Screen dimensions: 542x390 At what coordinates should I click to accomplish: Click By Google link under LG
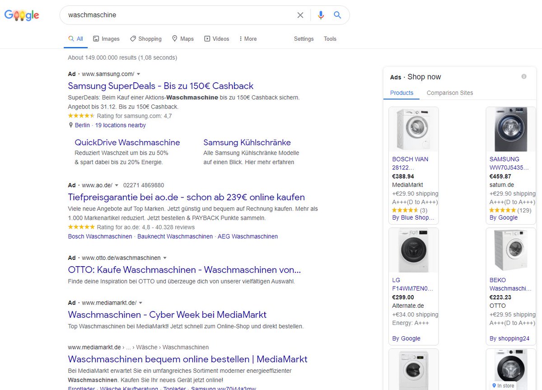pyautogui.click(x=406, y=338)
